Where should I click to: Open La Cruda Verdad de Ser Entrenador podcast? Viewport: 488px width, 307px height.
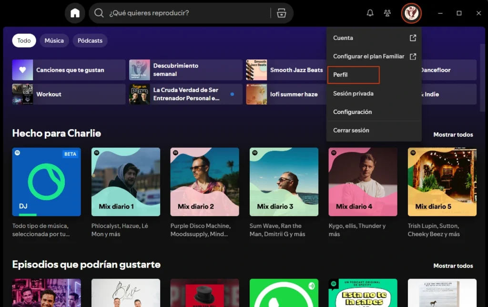(186, 94)
